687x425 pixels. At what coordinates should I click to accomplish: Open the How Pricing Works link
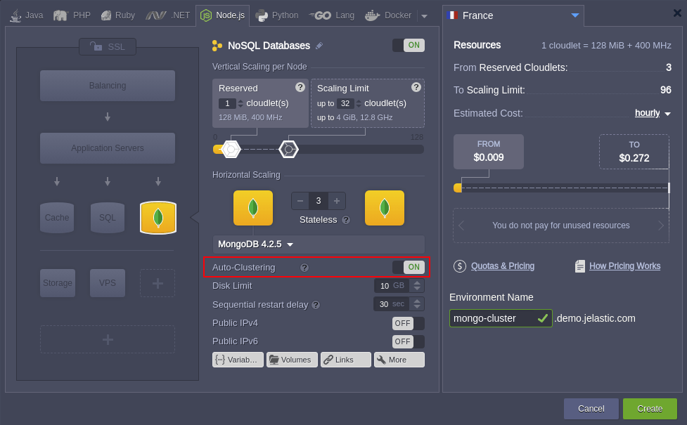[x=625, y=266]
